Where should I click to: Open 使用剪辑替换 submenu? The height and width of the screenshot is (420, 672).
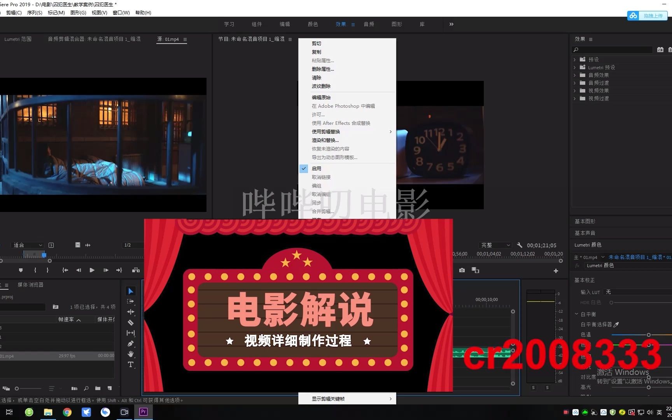(347, 131)
